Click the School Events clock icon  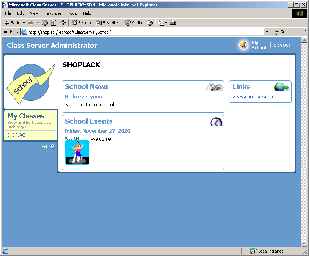216,122
